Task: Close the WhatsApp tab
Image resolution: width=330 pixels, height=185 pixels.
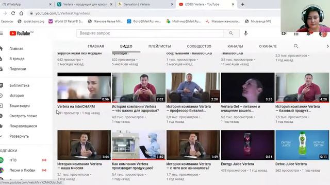Action: point(51,4)
